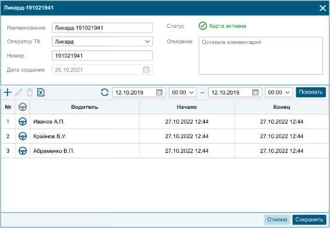The image size is (330, 228).
Task: Expand the Оператор ТК dropdown
Action: click(x=102, y=42)
